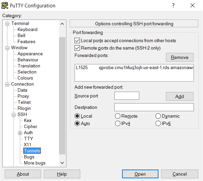Click the Add button
Viewport: 203px width, 181px height.
[x=180, y=96]
